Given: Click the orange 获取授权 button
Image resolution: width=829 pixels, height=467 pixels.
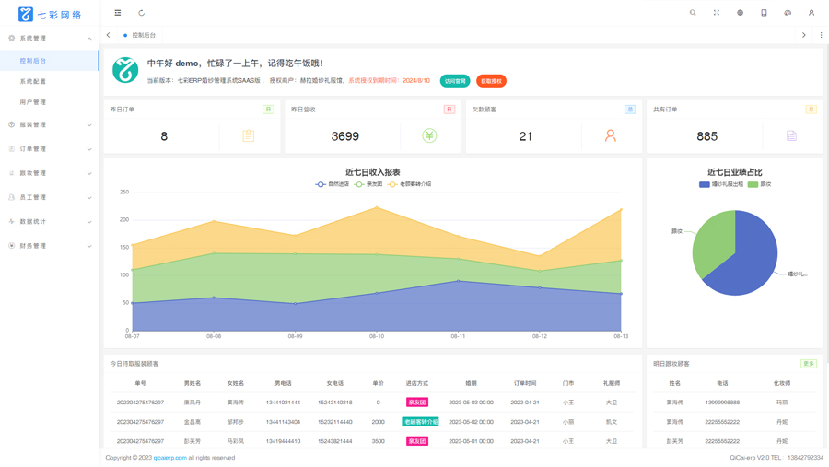Looking at the screenshot, I should pyautogui.click(x=491, y=81).
